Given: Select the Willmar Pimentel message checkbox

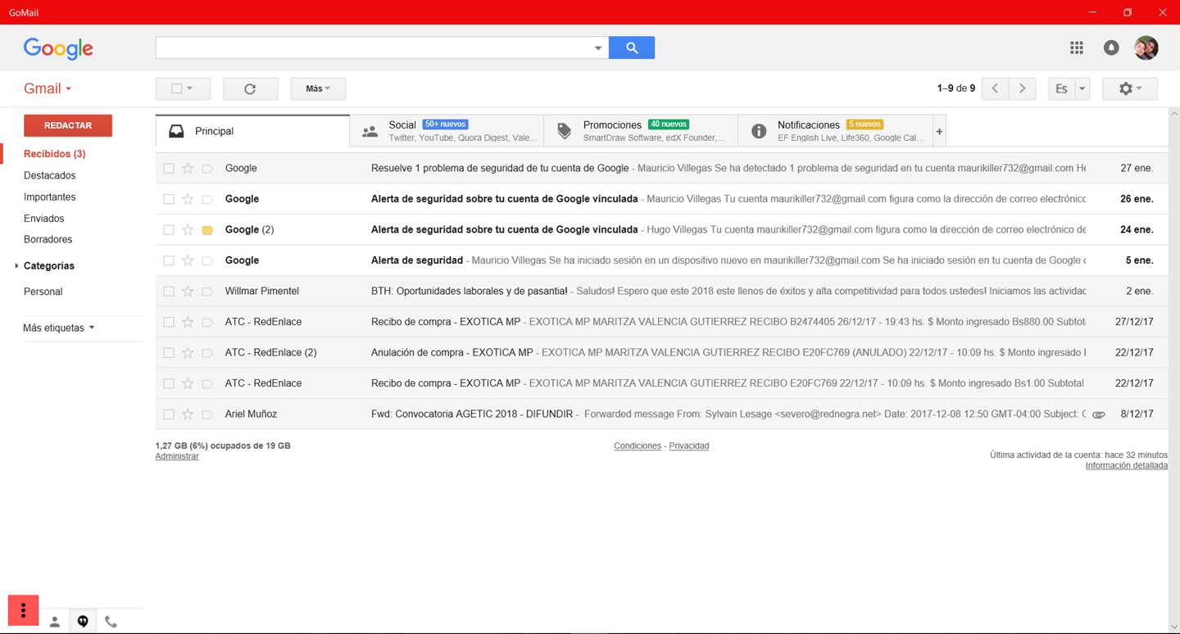Looking at the screenshot, I should click(x=168, y=292).
